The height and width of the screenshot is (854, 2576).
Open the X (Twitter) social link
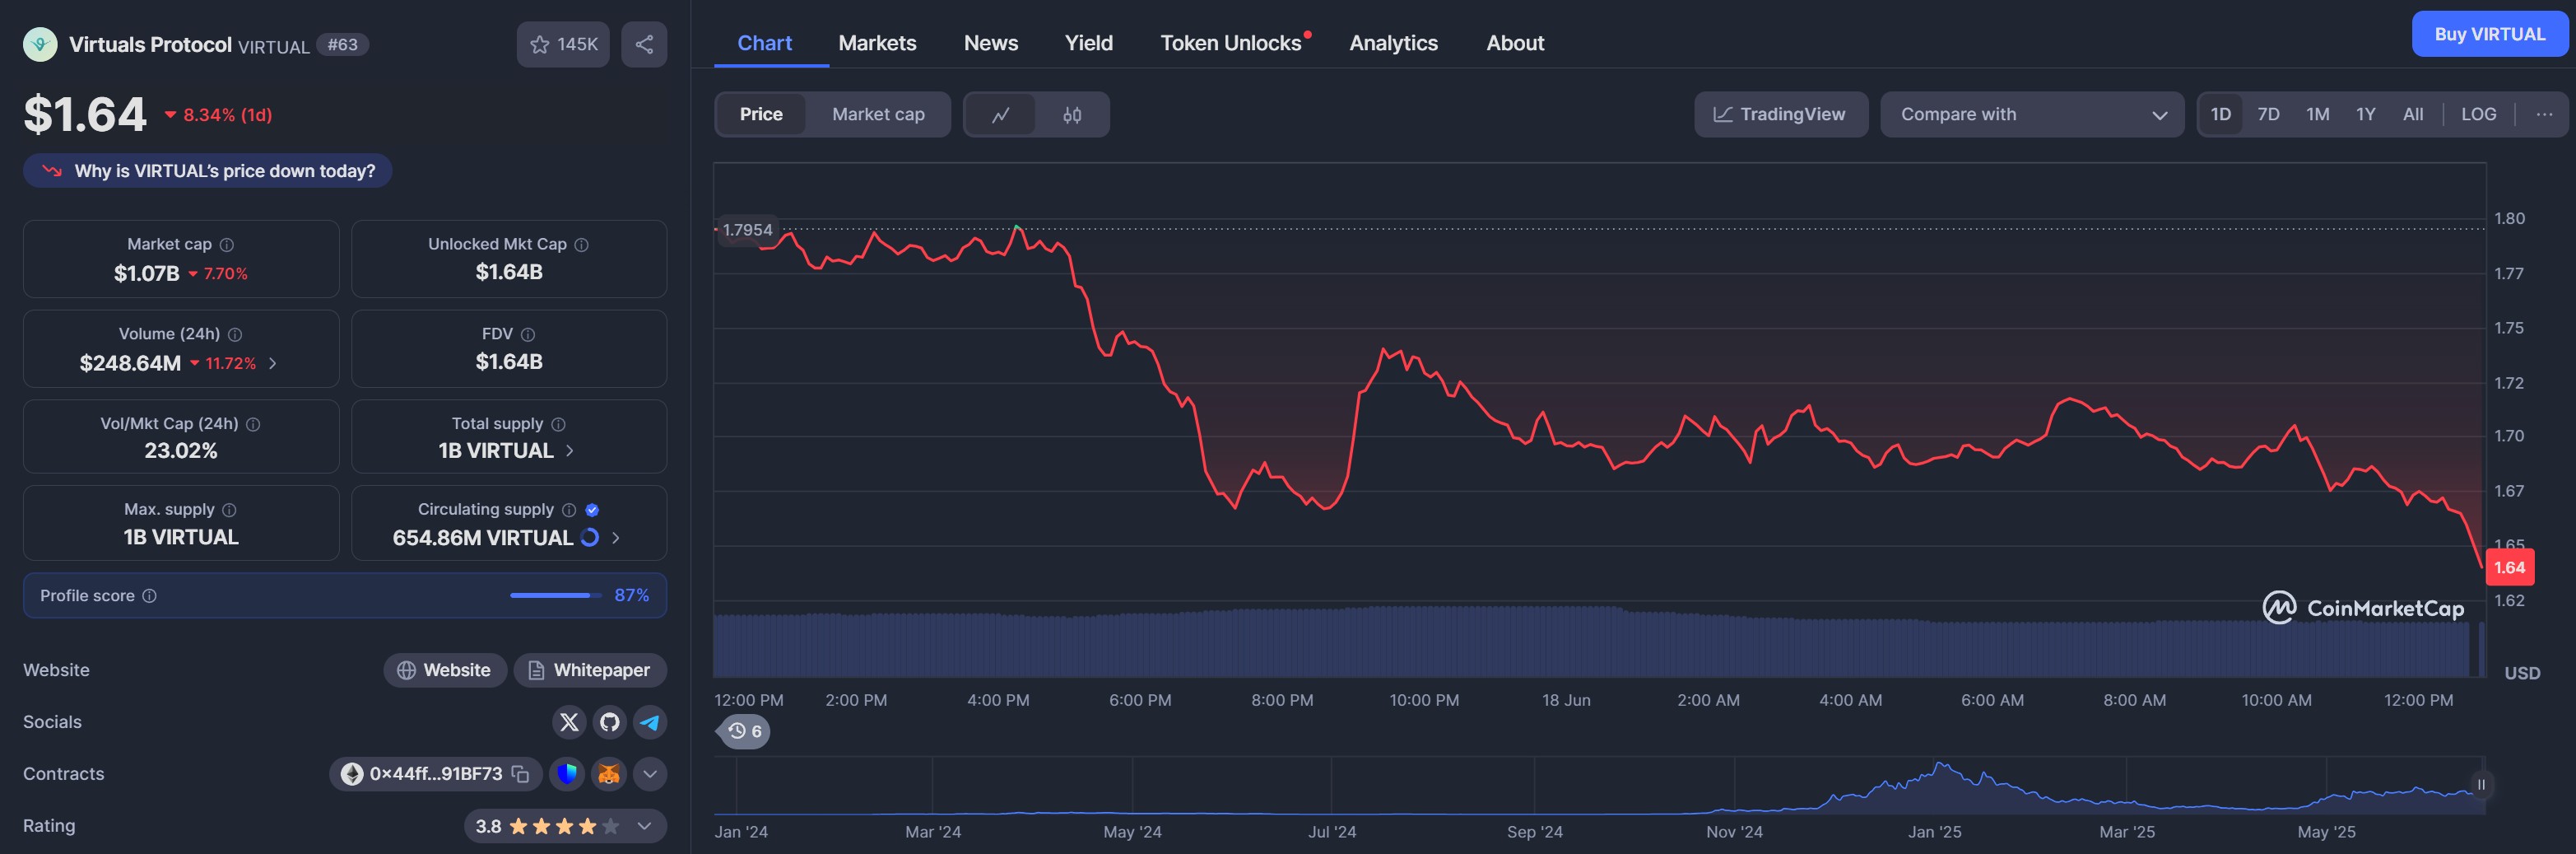(569, 722)
